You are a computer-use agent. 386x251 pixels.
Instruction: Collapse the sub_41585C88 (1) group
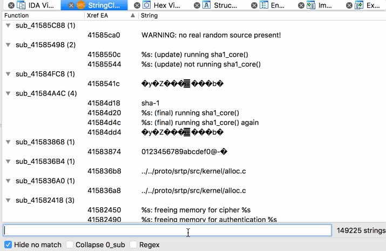click(8, 25)
